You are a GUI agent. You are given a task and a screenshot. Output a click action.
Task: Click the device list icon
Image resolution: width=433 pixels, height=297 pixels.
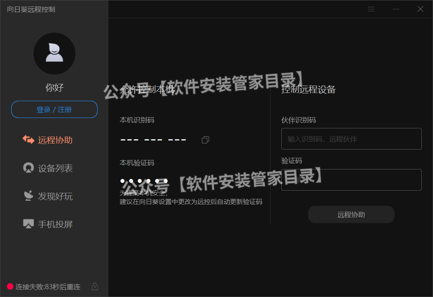coord(29,168)
